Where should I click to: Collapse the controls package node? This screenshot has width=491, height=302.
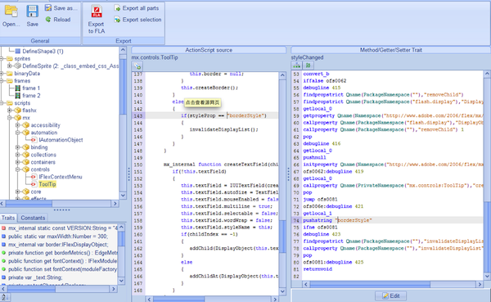[x=17, y=169]
